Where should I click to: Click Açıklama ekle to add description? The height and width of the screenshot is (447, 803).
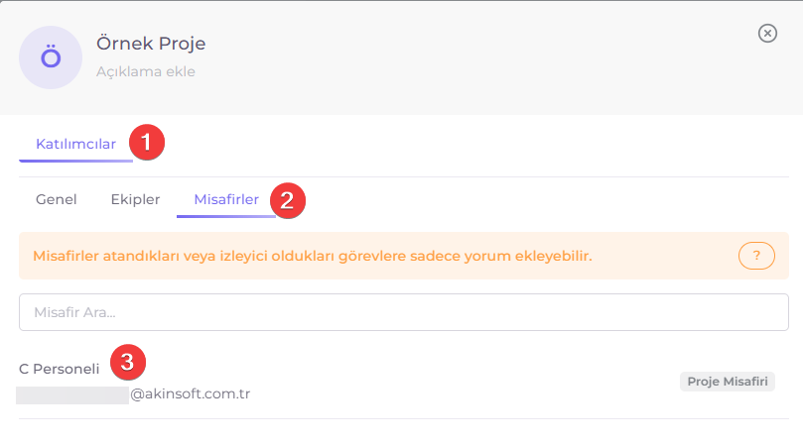click(146, 71)
